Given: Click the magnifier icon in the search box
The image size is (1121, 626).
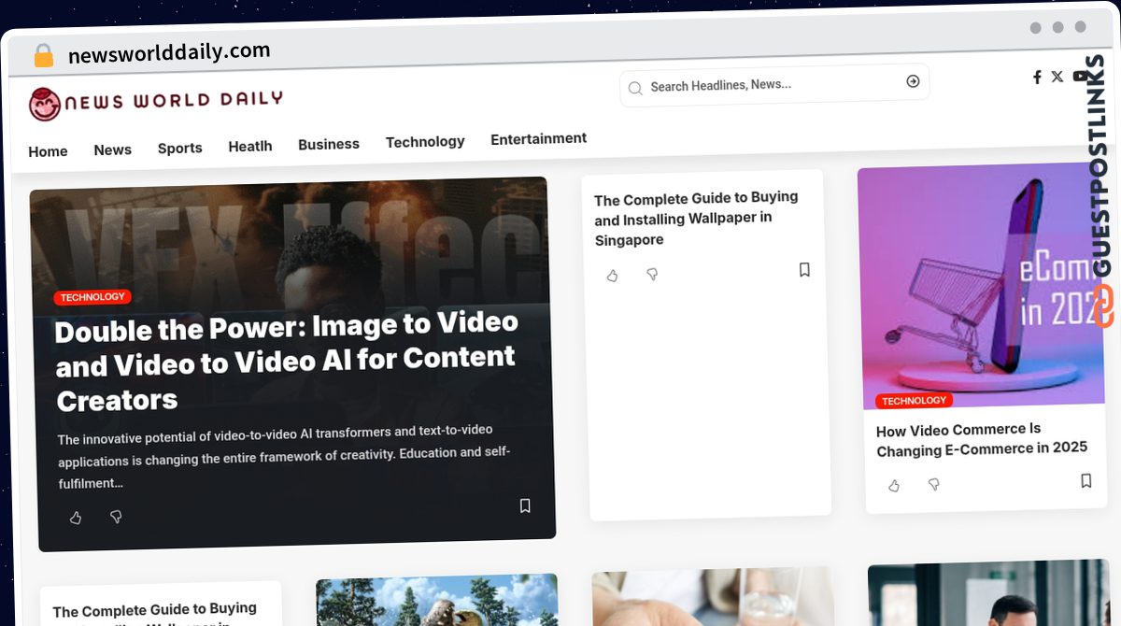Looking at the screenshot, I should click(635, 88).
